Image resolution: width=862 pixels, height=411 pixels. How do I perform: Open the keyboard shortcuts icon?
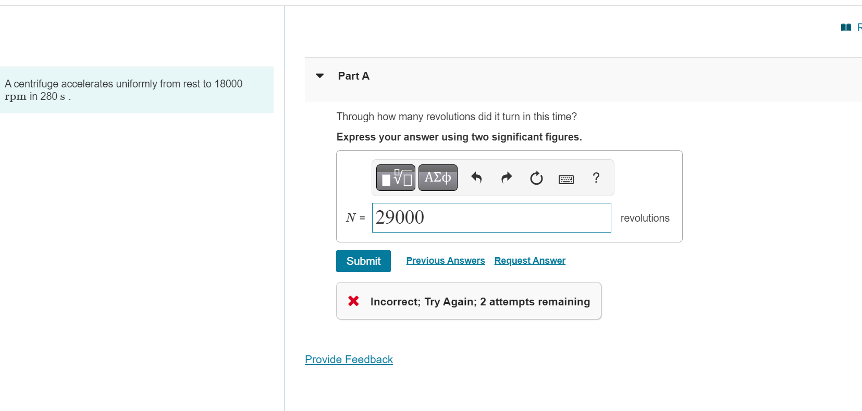566,179
